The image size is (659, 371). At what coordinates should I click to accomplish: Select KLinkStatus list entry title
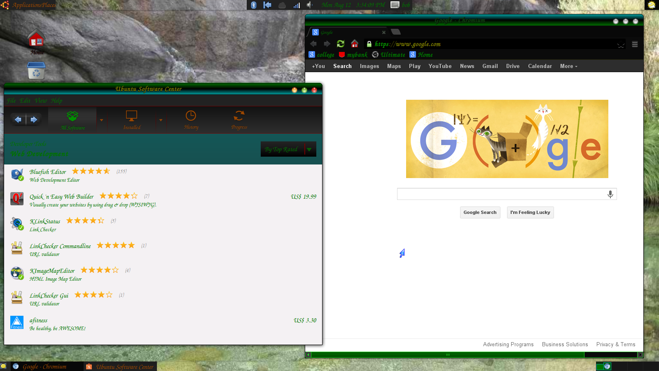pos(45,221)
